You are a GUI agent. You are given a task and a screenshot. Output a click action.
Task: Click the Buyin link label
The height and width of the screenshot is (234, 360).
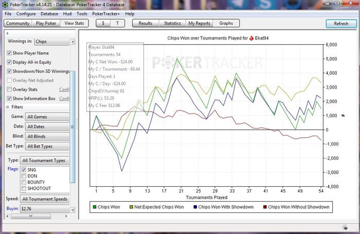pos(12,208)
